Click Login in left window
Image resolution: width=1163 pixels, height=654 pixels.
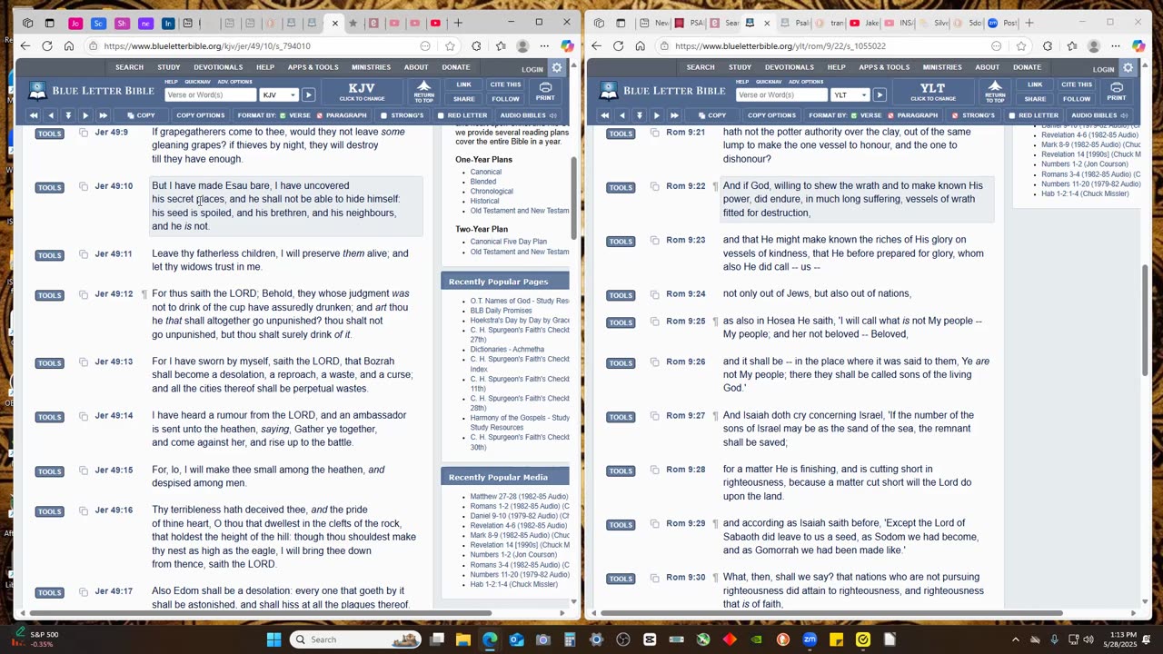coord(532,69)
